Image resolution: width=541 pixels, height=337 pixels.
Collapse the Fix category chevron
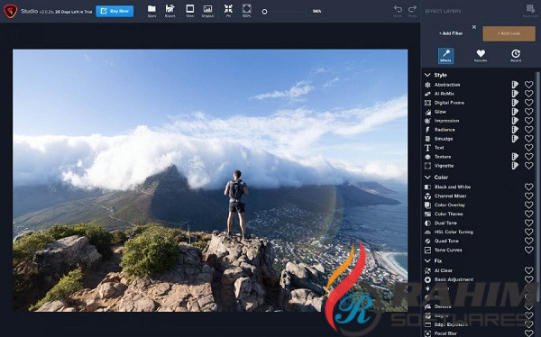click(x=427, y=260)
